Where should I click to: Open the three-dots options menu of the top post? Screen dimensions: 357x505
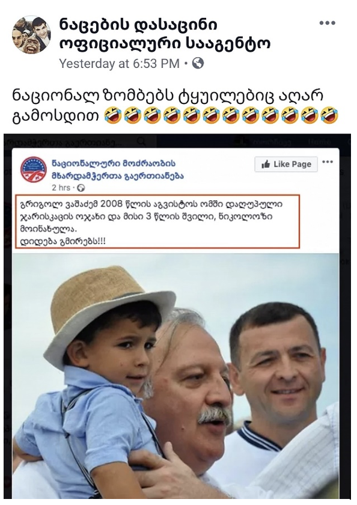pos(327,23)
